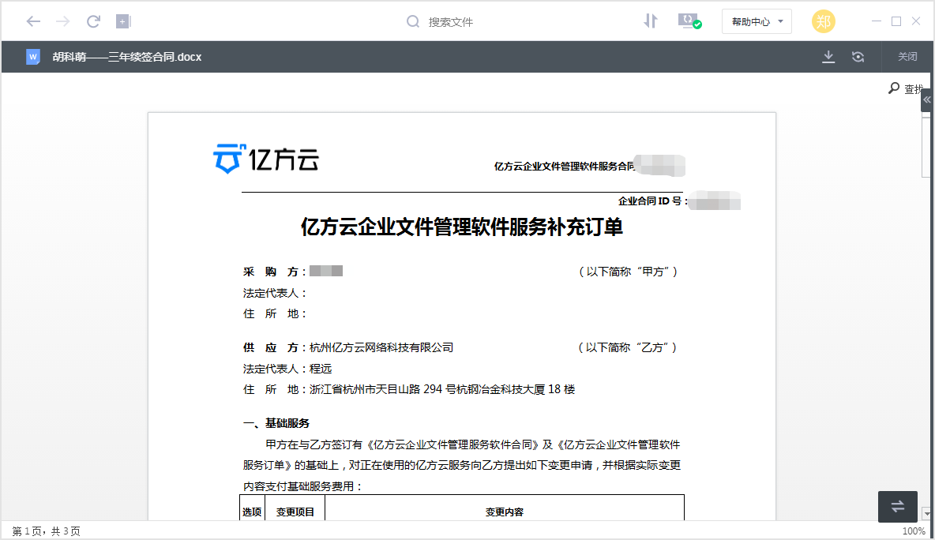Download the contract document
935x540 pixels.
(828, 57)
